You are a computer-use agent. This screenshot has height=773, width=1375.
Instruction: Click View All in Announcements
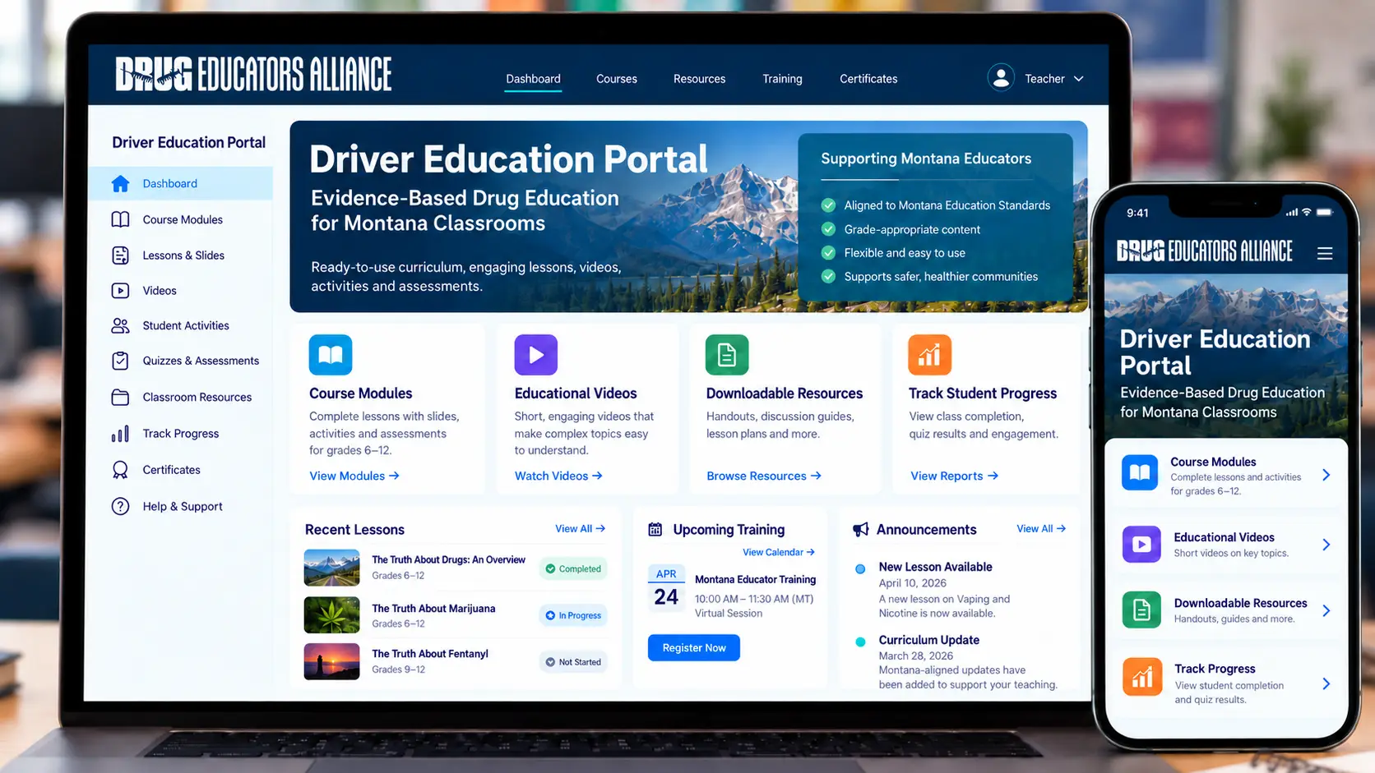coord(1041,529)
